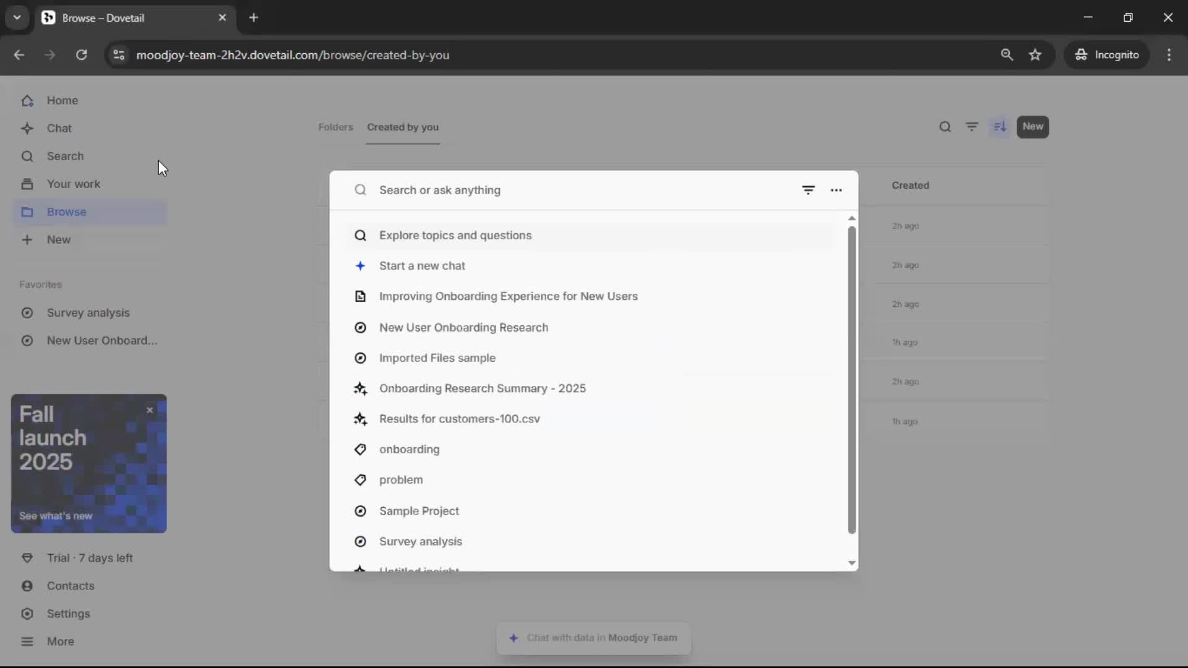Click the sort icon in Browse toolbar
The image size is (1188, 668).
(1000, 127)
